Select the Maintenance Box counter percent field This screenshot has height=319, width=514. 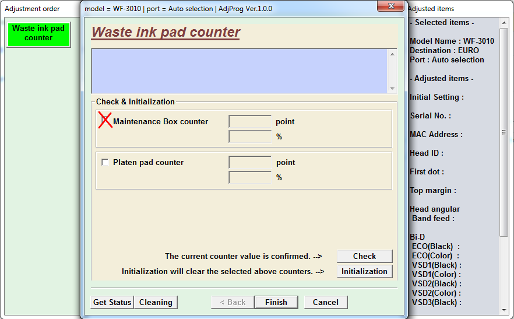click(x=250, y=137)
